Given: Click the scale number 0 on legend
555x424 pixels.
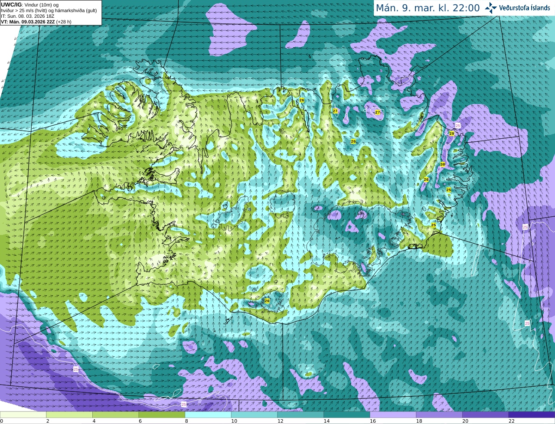Looking at the screenshot, I should [x=2, y=421].
